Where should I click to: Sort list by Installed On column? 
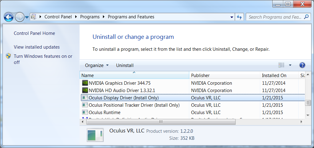point(274,75)
